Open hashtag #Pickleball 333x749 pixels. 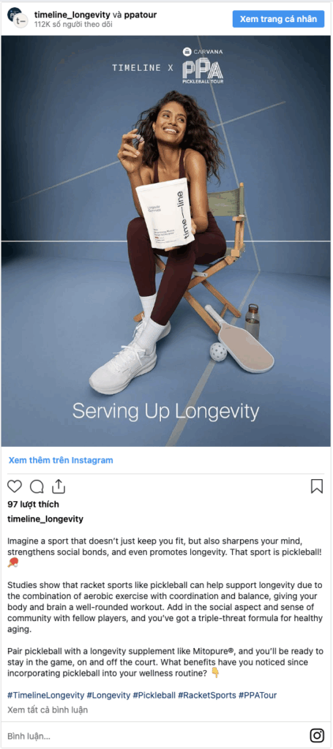coord(154,695)
